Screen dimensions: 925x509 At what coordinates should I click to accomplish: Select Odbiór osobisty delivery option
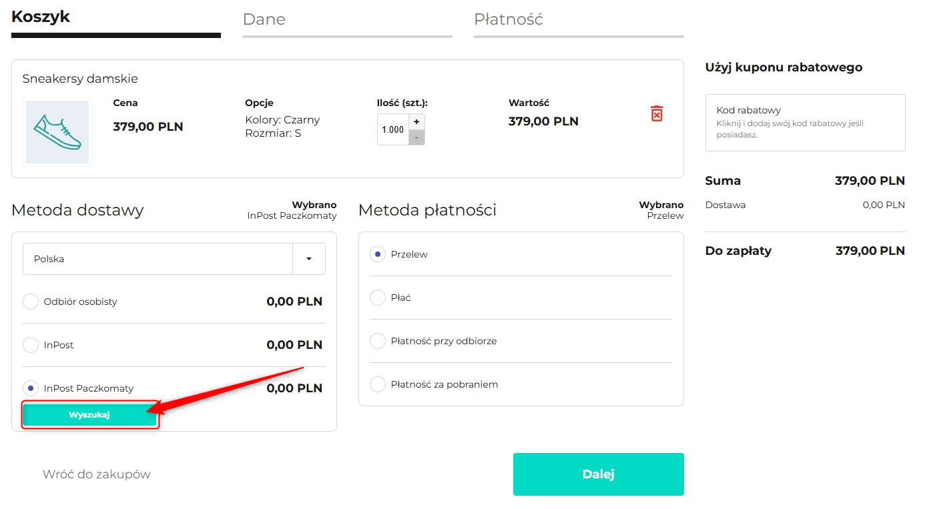(31, 302)
